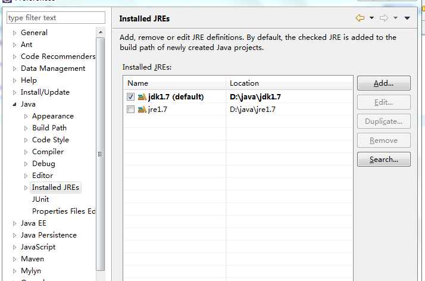Select the Java Persistence item

(49, 236)
